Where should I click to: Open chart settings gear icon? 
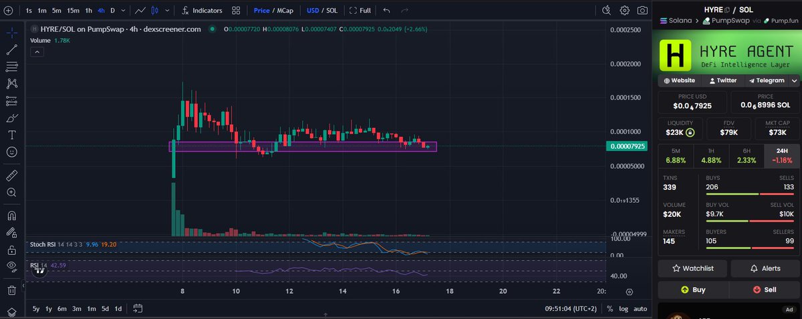pyautogui.click(x=625, y=10)
